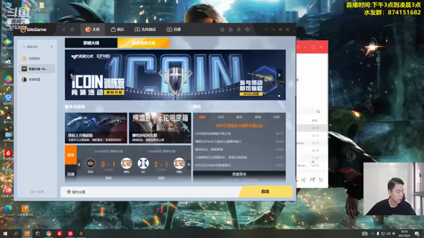Select the 直播 tab below 赛事

71,175
